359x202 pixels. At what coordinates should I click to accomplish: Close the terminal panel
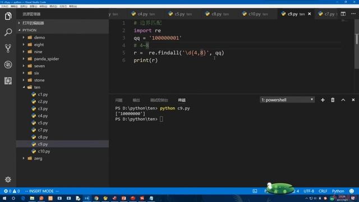[353, 100]
